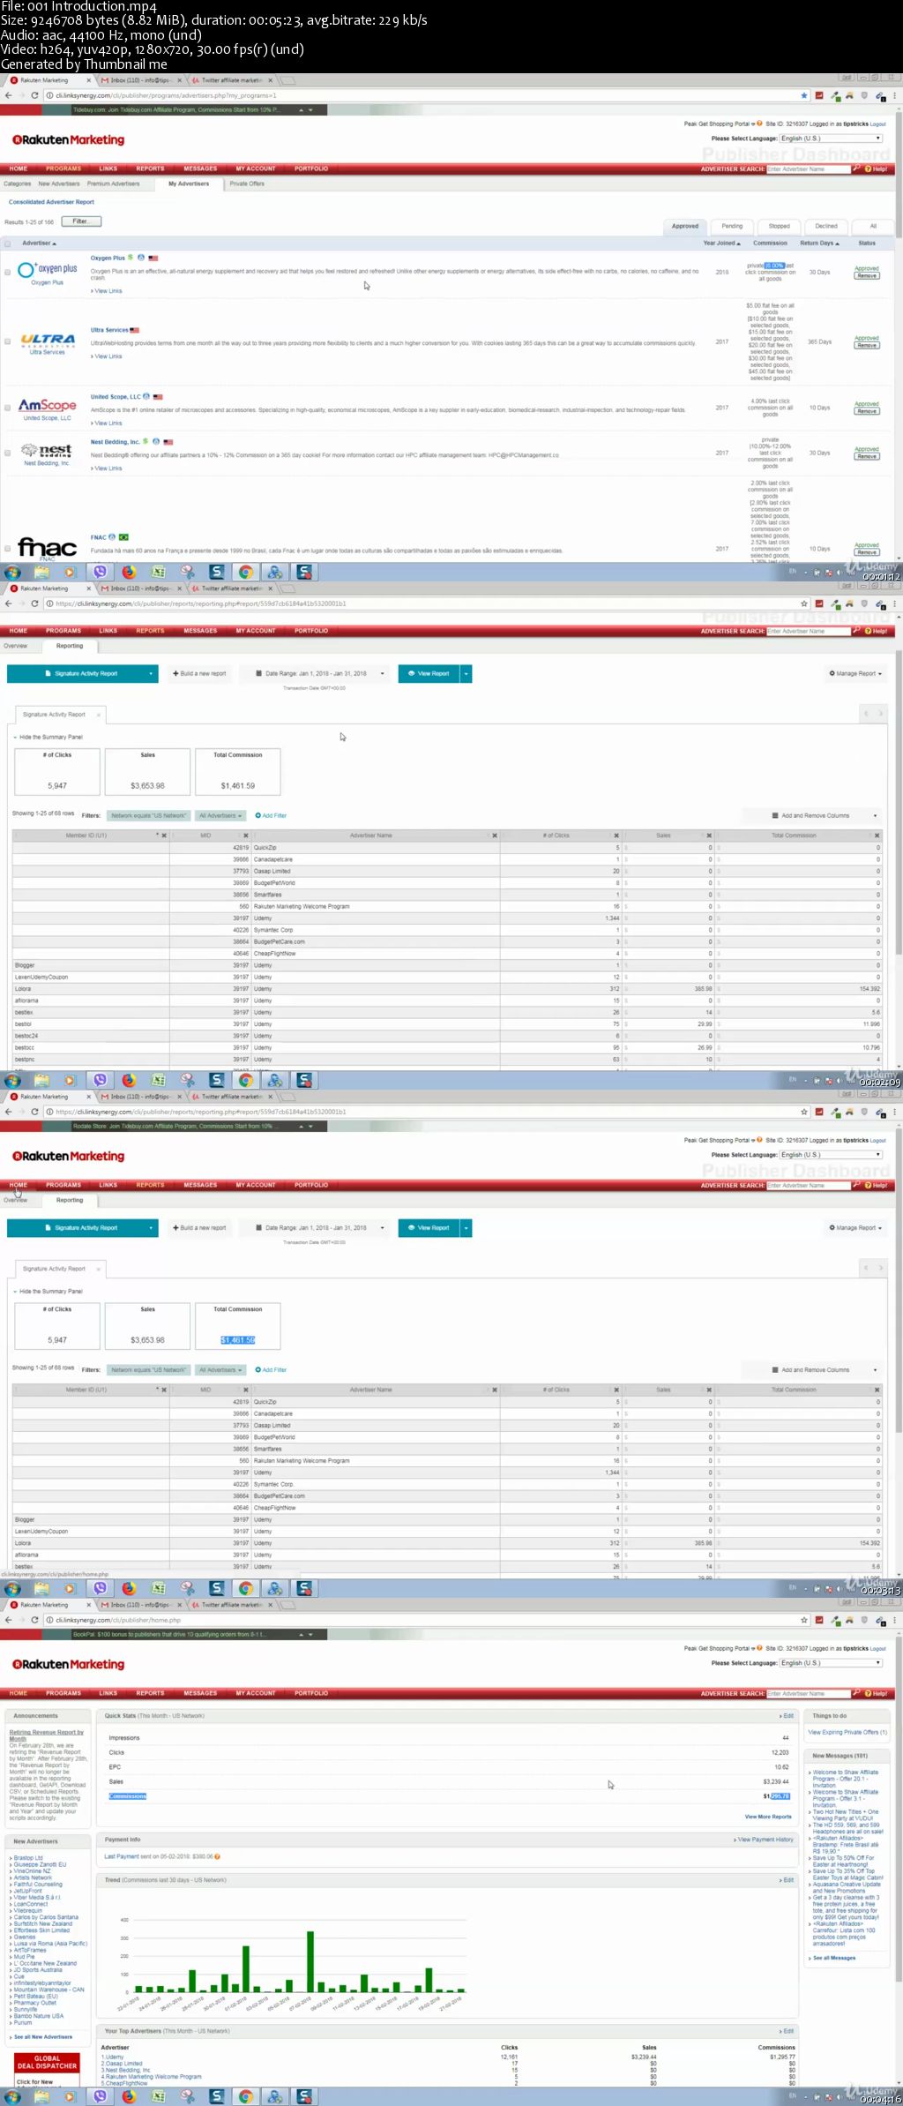The image size is (903, 2106).
Task: Click the Remove button for Oxygen Plus
Action: pos(867,275)
